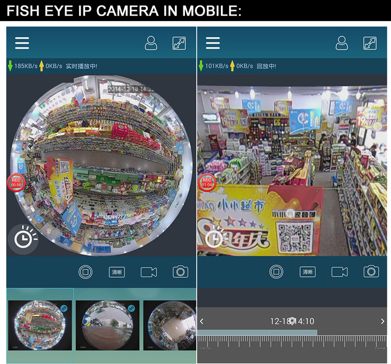Open 清晰 quality selector in left toolbar
Viewport: 391px width, 364px height.
[x=117, y=272]
